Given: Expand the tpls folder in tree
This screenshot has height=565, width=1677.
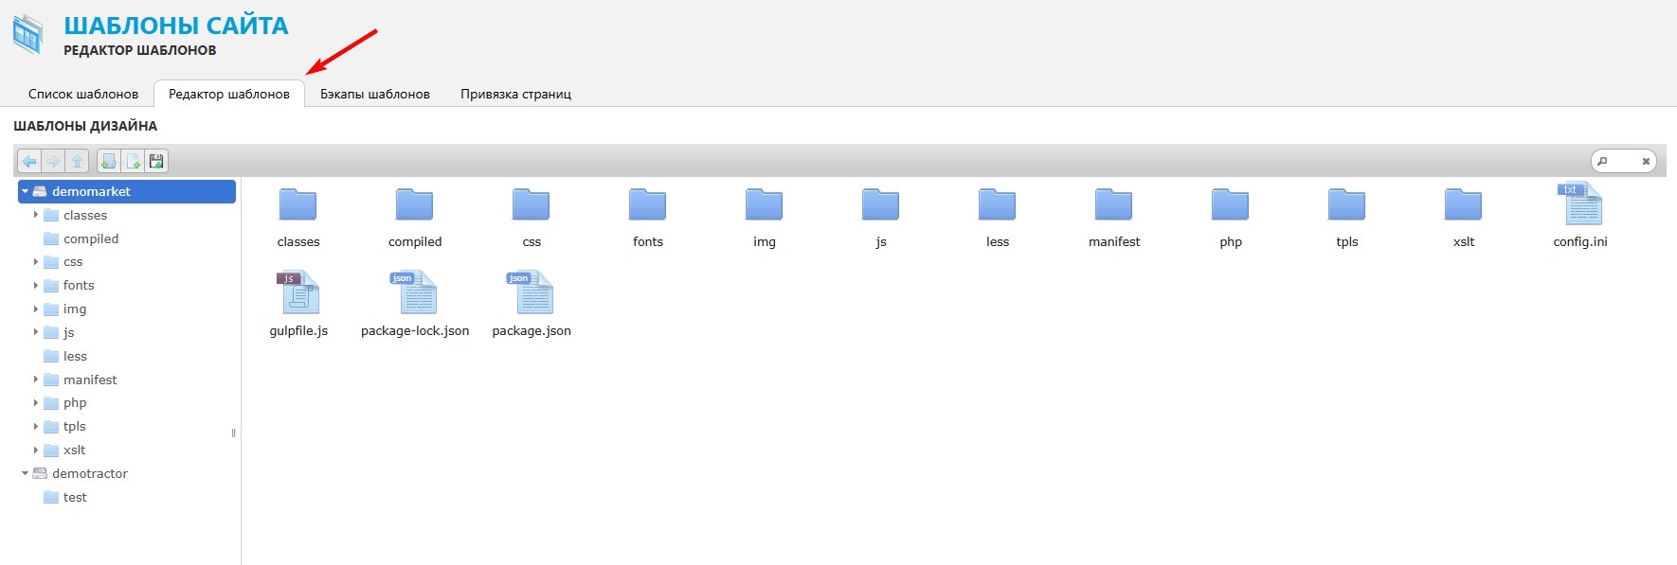Looking at the screenshot, I should 36,426.
